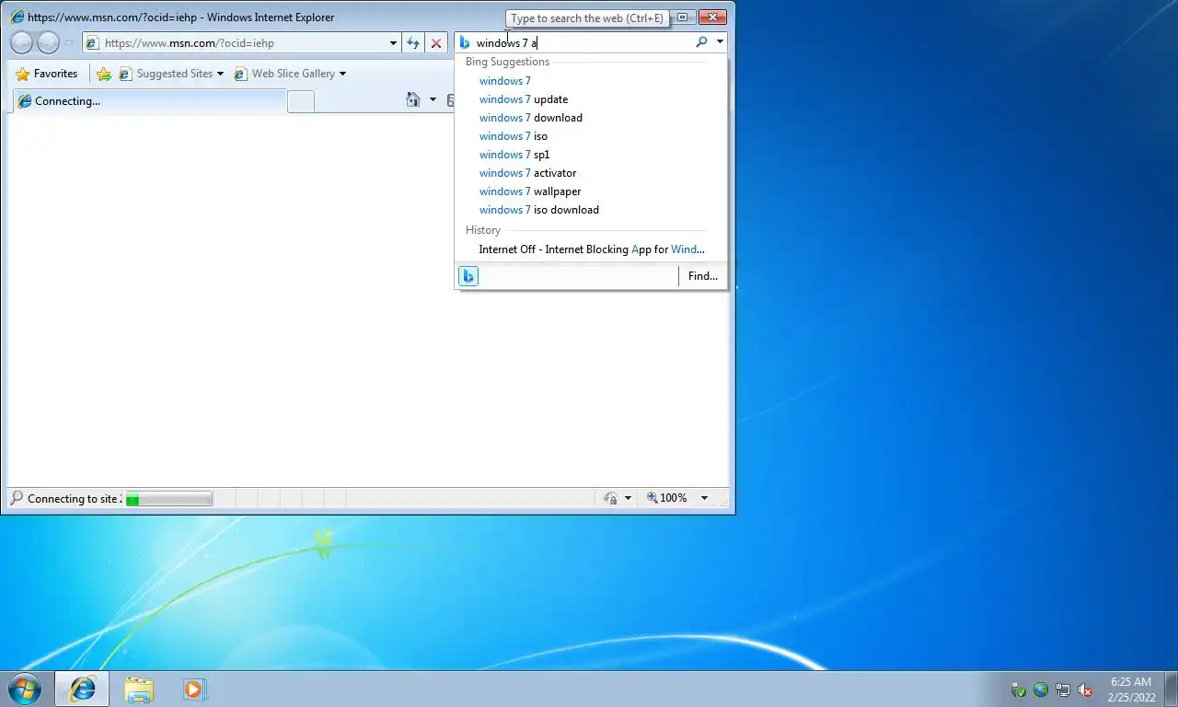Select suggestion "windows 7"
The image size is (1178, 707).
[x=504, y=81]
